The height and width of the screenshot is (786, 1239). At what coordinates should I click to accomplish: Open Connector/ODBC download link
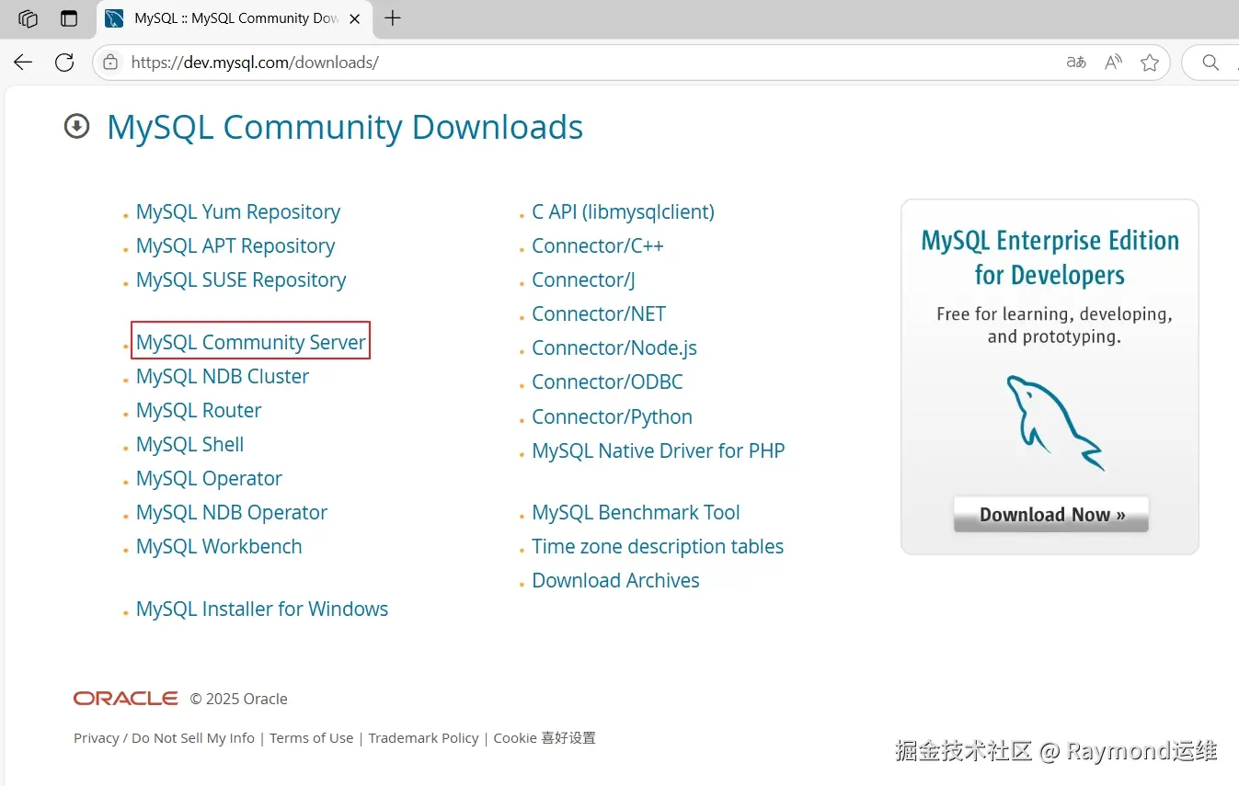point(607,382)
